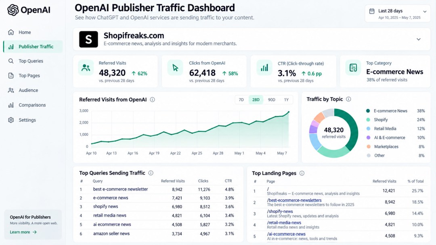The width and height of the screenshot is (436, 245).
Task: Click info icon beside Top Landing Pages
Action: point(302,173)
